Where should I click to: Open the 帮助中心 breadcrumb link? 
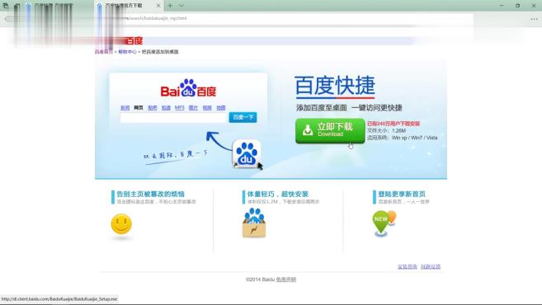tap(127, 52)
